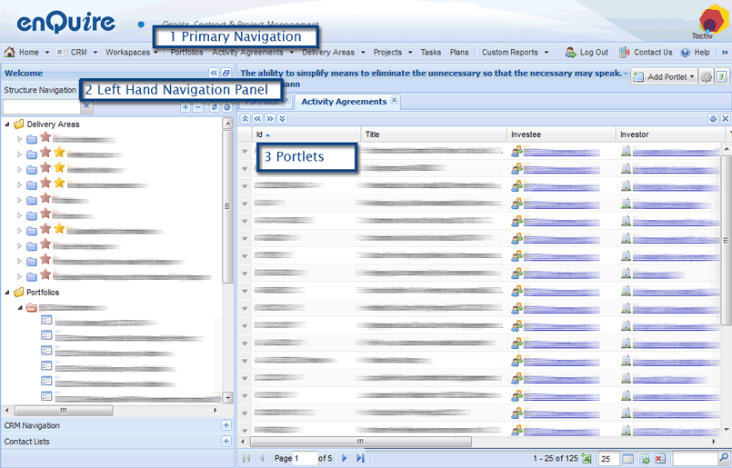Click the gear settings icon beside Add Portlet
The image size is (732, 468).
706,77
